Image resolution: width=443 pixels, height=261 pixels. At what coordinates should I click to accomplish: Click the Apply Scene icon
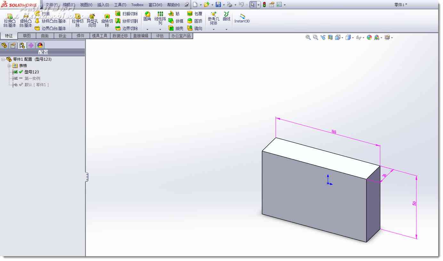pyautogui.click(x=377, y=37)
